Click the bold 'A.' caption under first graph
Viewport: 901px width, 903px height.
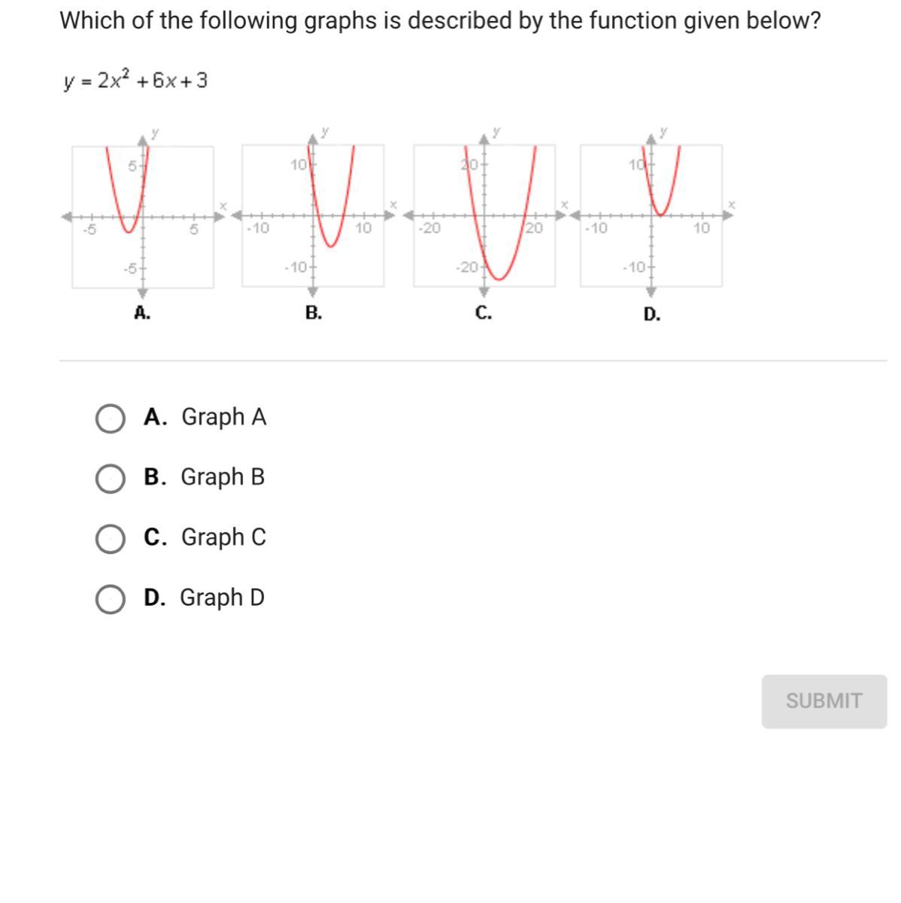141,313
